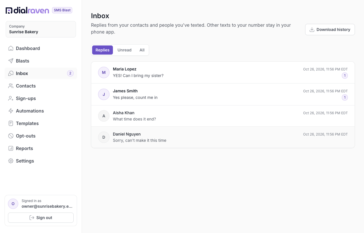This screenshot has width=364, height=233.
Task: Switch to the All tab
Action: (142, 50)
